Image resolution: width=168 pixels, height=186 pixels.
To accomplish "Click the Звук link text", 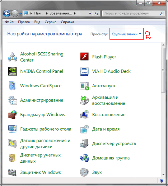I will tap(97, 172).
